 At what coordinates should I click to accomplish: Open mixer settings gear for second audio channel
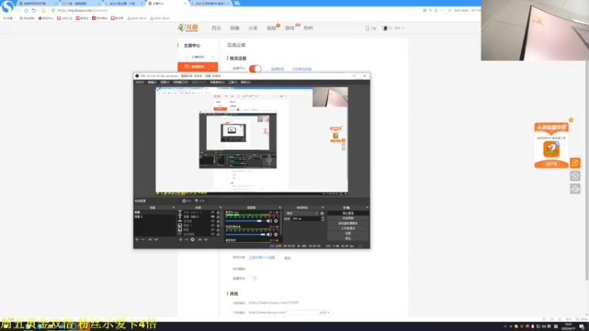click(x=276, y=235)
